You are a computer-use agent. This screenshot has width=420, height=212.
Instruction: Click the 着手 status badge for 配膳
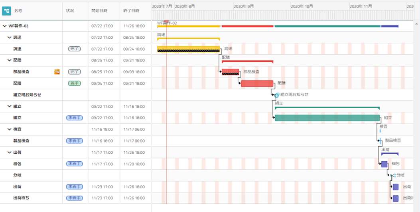(x=74, y=83)
